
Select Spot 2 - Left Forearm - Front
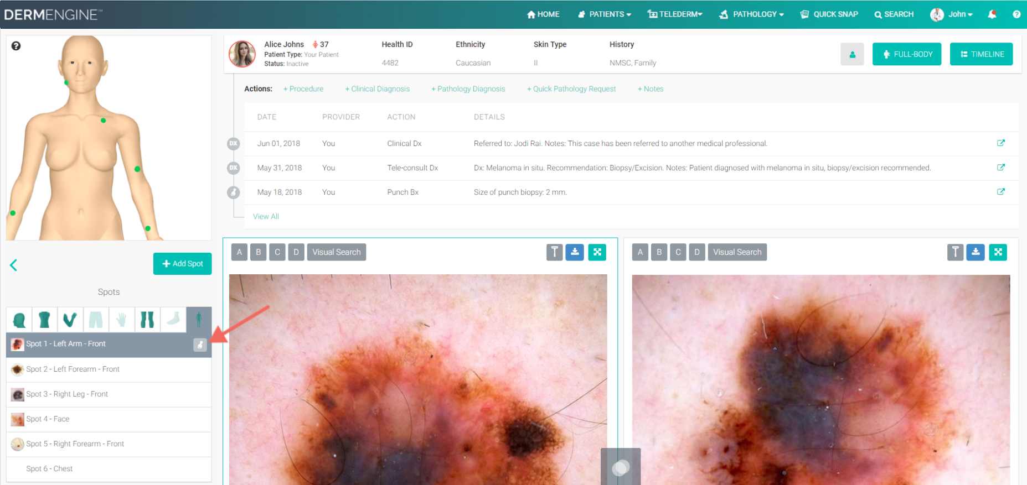109,369
